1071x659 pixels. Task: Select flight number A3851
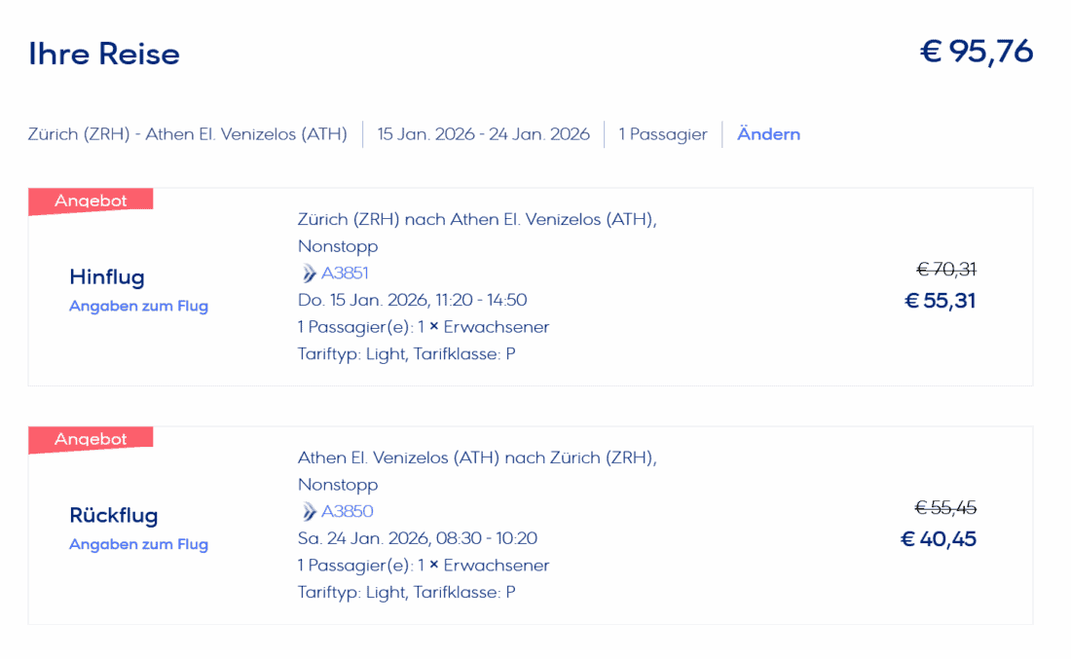coord(345,274)
